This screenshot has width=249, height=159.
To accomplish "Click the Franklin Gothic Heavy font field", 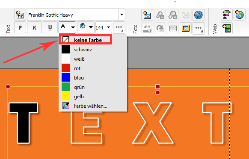I will click(73, 15).
